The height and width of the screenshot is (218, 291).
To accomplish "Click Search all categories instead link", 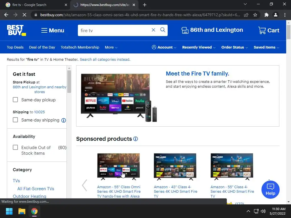I will click(105, 60).
